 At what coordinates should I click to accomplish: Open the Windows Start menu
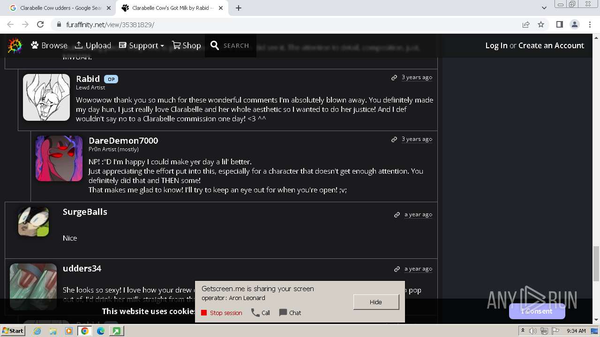click(x=13, y=330)
